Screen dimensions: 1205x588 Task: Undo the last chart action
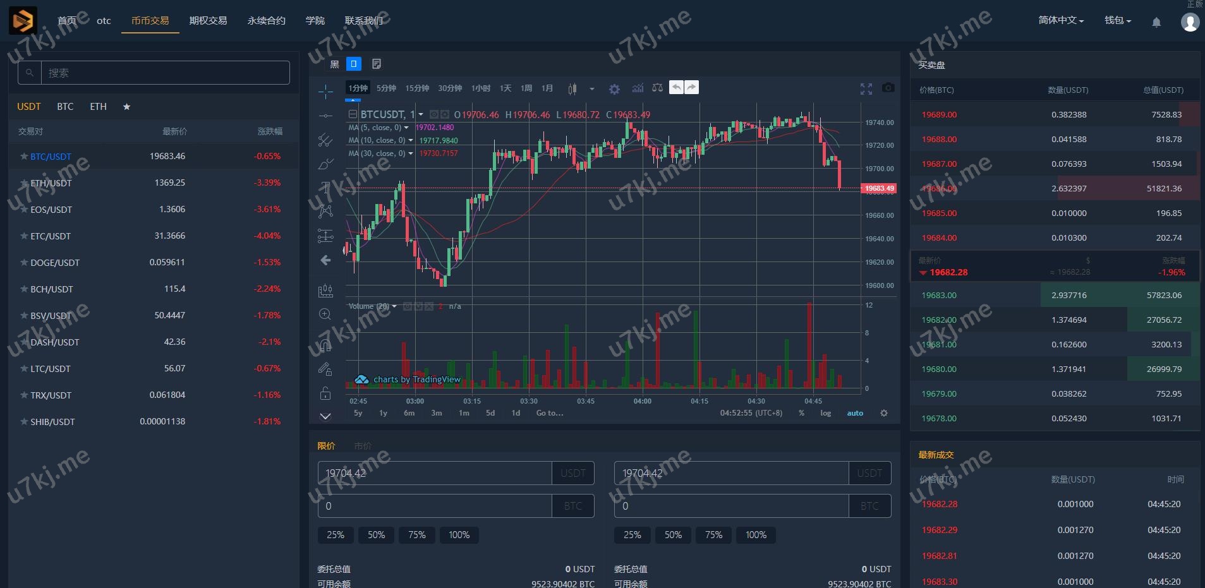tap(676, 88)
